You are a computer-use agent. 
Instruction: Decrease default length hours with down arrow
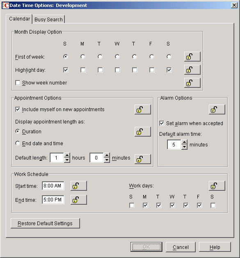[67, 160]
